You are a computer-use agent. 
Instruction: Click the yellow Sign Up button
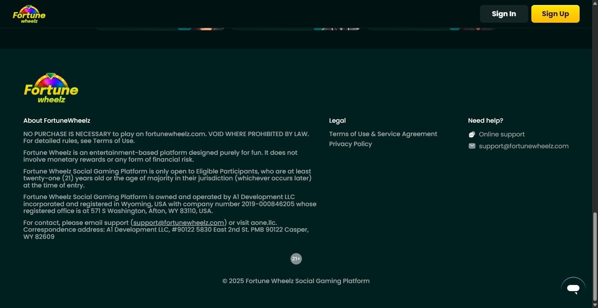pyautogui.click(x=555, y=14)
